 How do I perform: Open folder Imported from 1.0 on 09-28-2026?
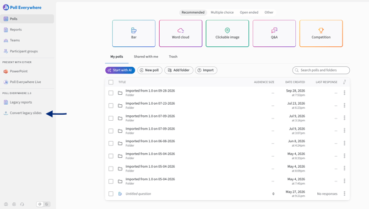(x=150, y=91)
